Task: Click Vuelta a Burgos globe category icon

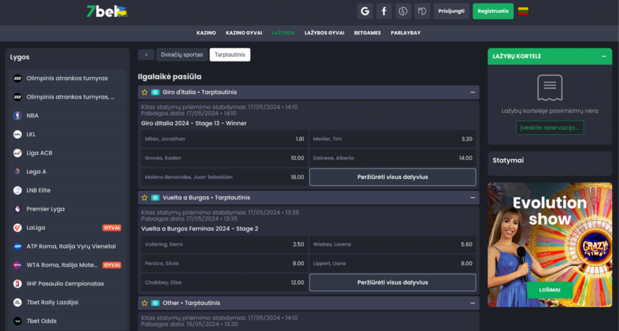Action: click(155, 198)
